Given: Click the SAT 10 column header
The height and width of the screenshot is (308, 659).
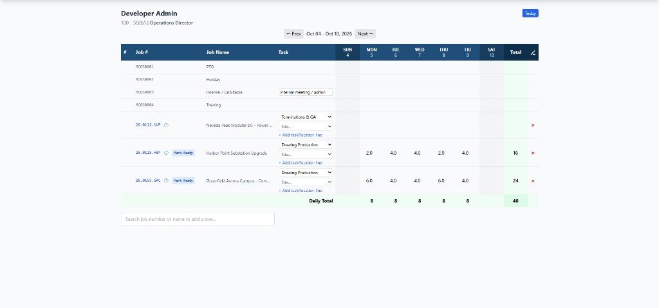Looking at the screenshot, I should [x=491, y=52].
